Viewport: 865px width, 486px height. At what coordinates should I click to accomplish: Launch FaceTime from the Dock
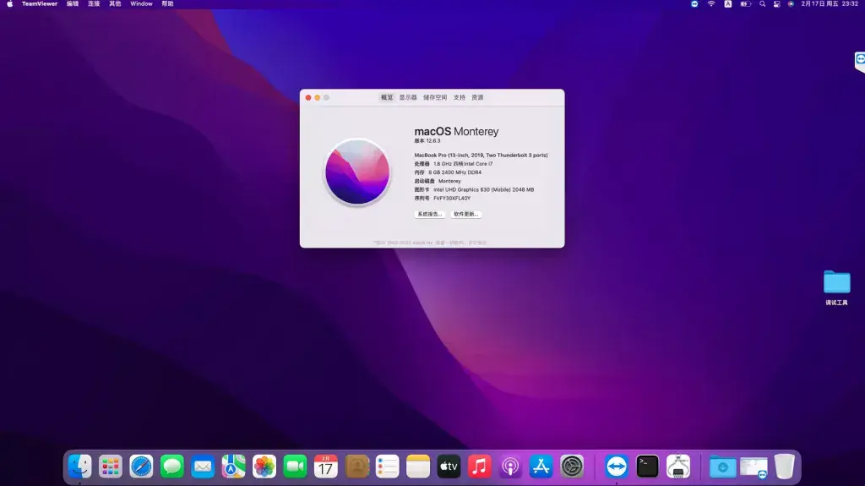coord(295,467)
